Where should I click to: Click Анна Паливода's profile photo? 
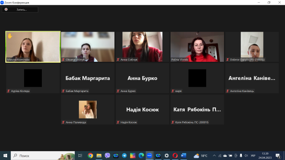click(x=88, y=109)
